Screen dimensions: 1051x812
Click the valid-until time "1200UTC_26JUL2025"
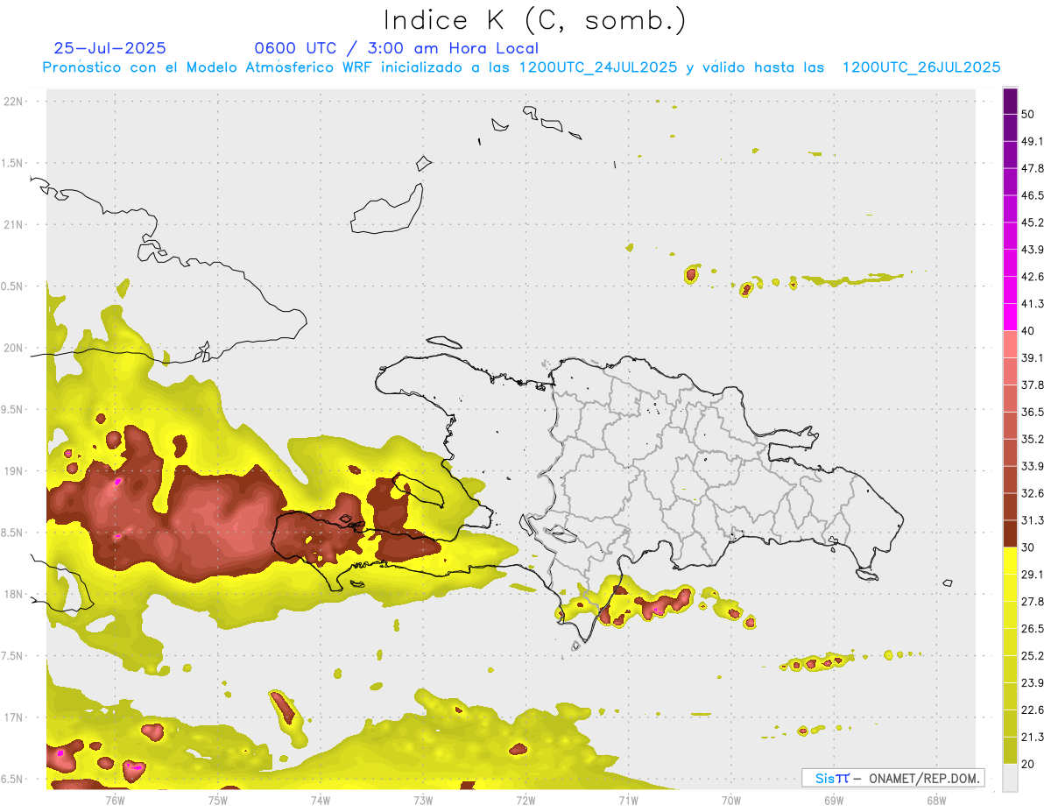click(921, 67)
